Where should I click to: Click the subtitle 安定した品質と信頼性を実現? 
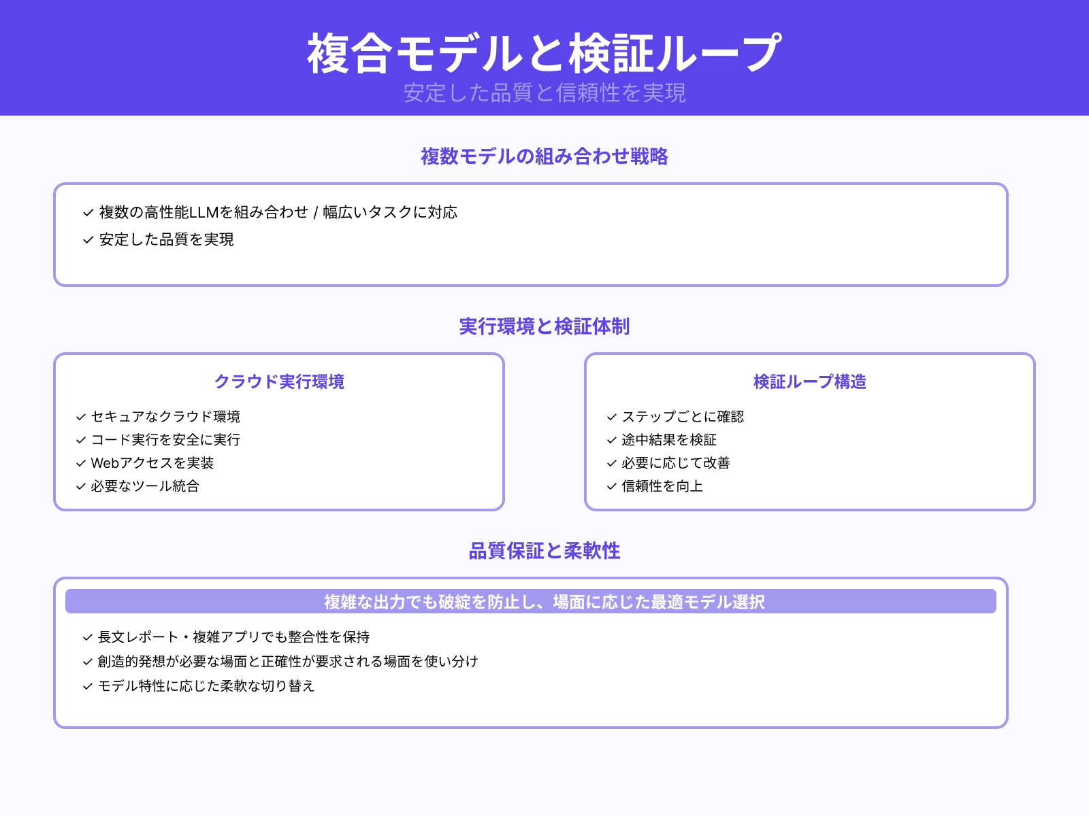coord(544,95)
